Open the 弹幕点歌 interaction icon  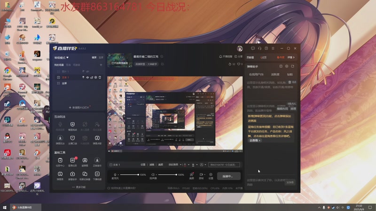point(97,140)
